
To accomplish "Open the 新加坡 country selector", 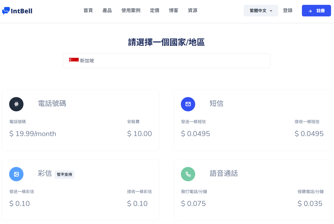I will [166, 61].
